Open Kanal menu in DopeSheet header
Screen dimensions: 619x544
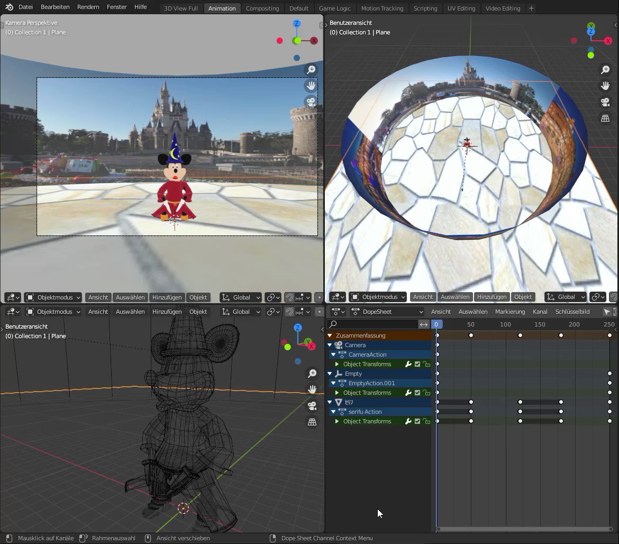[540, 312]
